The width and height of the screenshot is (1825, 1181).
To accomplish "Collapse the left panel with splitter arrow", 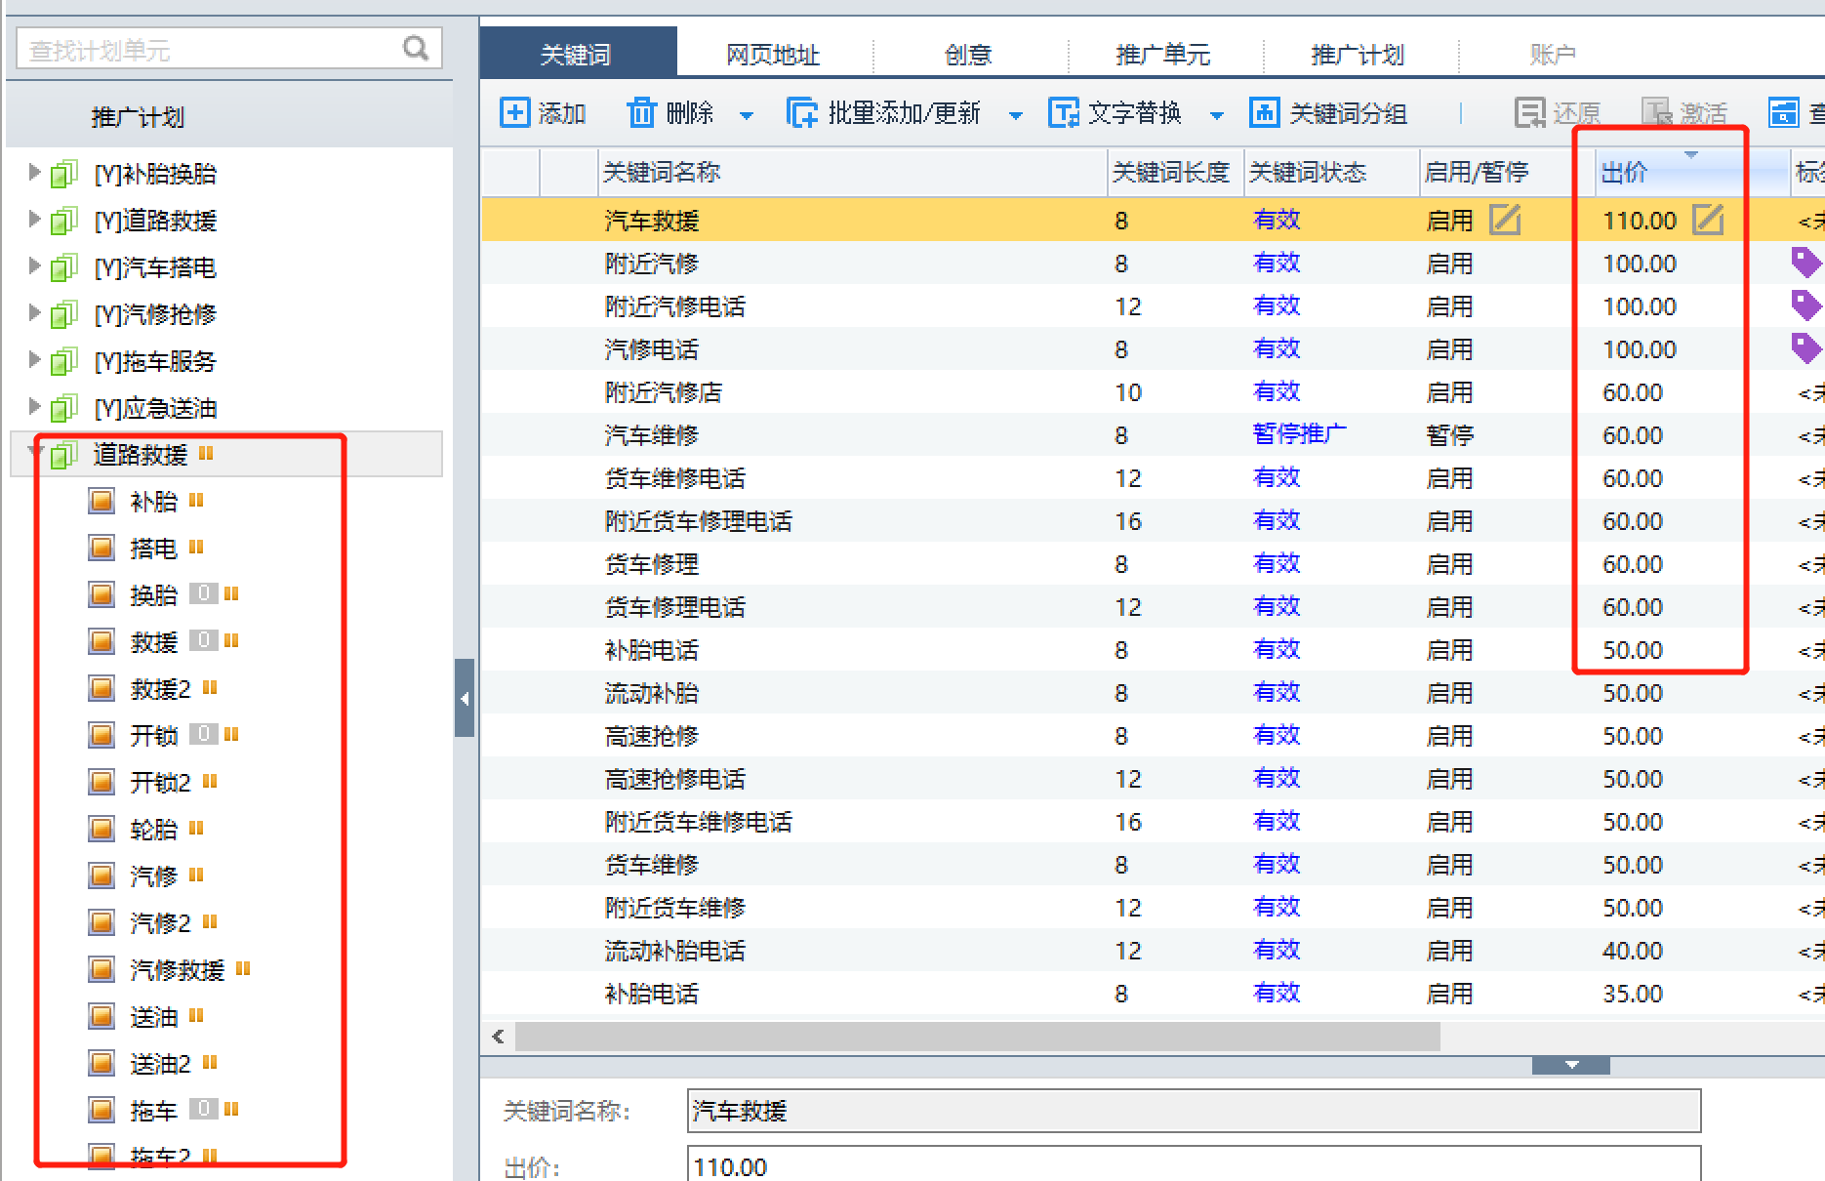I will pyautogui.click(x=465, y=698).
